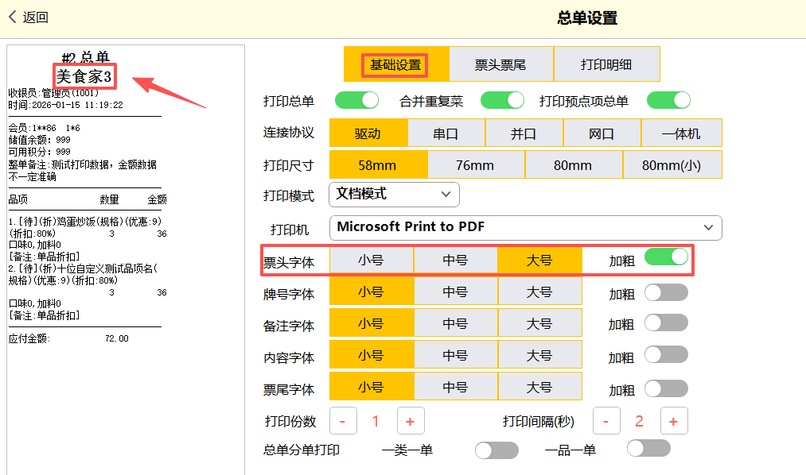806x475 pixels.
Task: Choose the 80mm print size
Action: coord(573,165)
